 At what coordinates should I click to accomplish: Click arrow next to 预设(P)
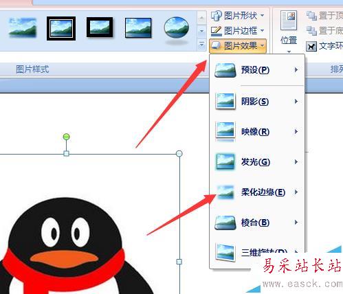pos(296,69)
